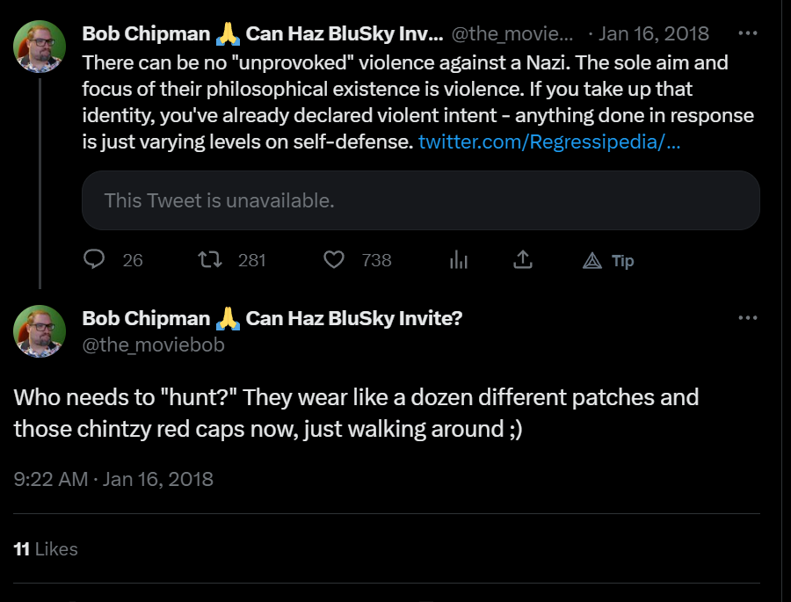
Task: Click the retweet arrows icon
Action: click(x=208, y=260)
